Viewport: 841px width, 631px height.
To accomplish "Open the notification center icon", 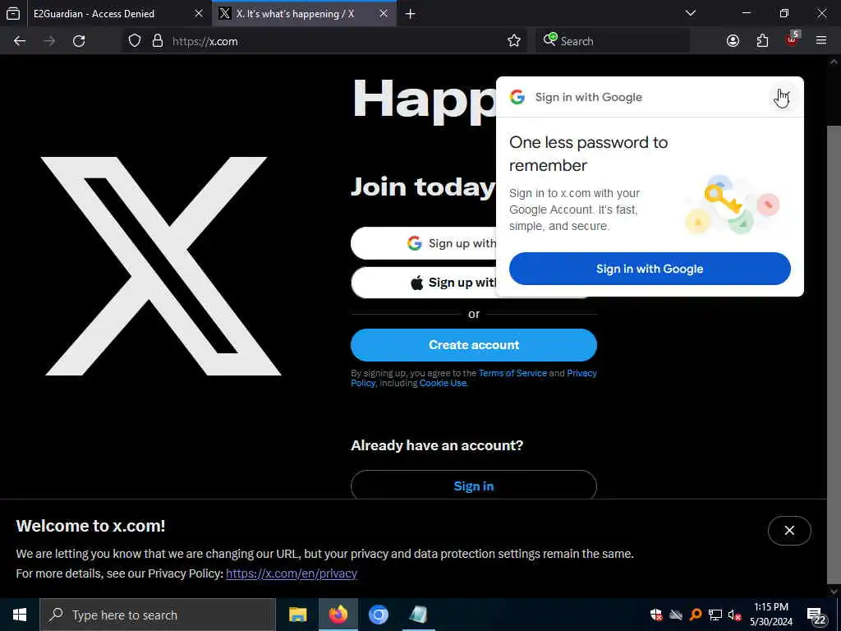I will point(816,616).
